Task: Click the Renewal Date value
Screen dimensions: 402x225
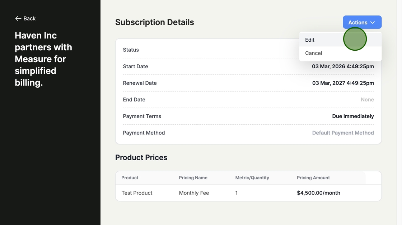Action: click(x=342, y=83)
